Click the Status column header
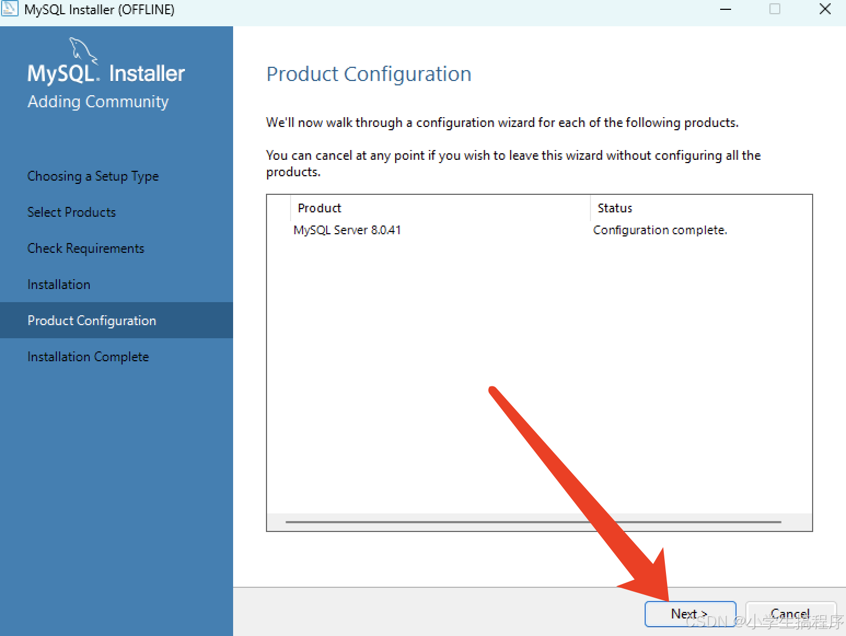The width and height of the screenshot is (846, 636). coord(615,208)
